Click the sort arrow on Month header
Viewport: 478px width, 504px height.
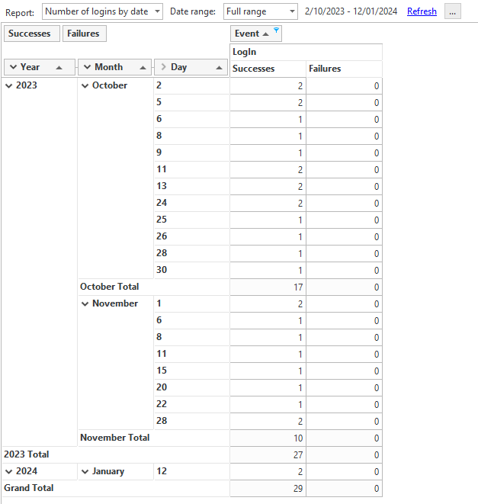(143, 67)
